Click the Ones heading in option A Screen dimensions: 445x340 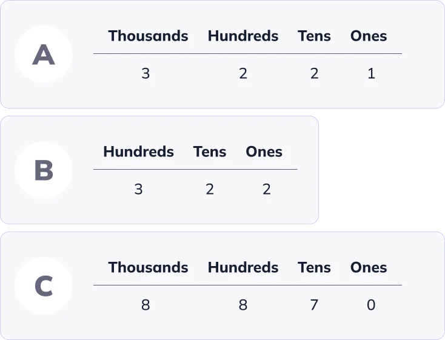pos(369,36)
